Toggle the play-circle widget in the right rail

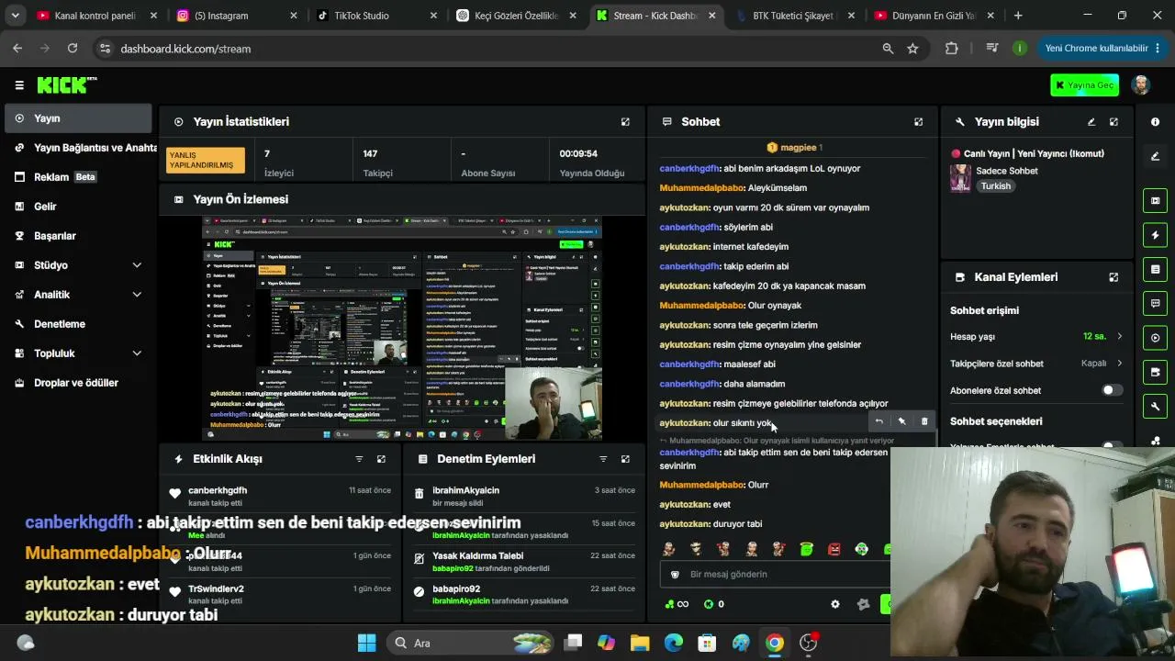pos(1155,338)
